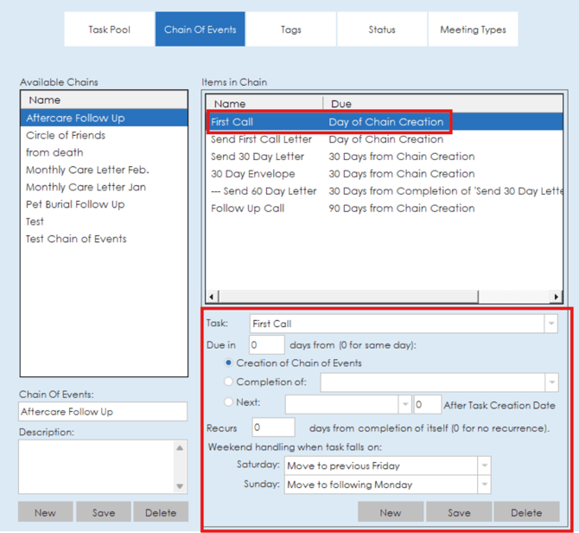
Task: Choose the Completion of radio button
Action: (x=229, y=382)
